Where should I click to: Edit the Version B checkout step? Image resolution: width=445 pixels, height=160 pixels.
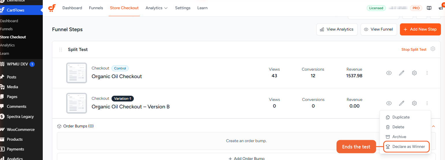click(x=402, y=103)
